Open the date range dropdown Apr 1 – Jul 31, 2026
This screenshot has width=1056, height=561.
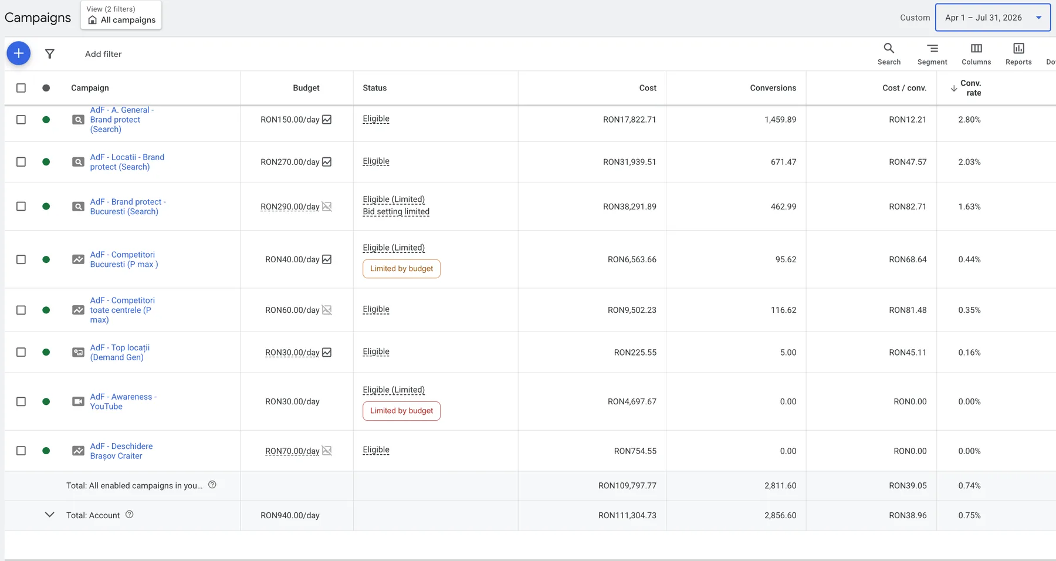(x=993, y=18)
